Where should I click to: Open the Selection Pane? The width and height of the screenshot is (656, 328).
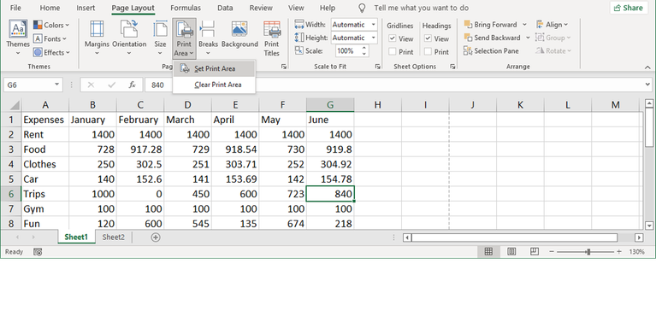(491, 51)
